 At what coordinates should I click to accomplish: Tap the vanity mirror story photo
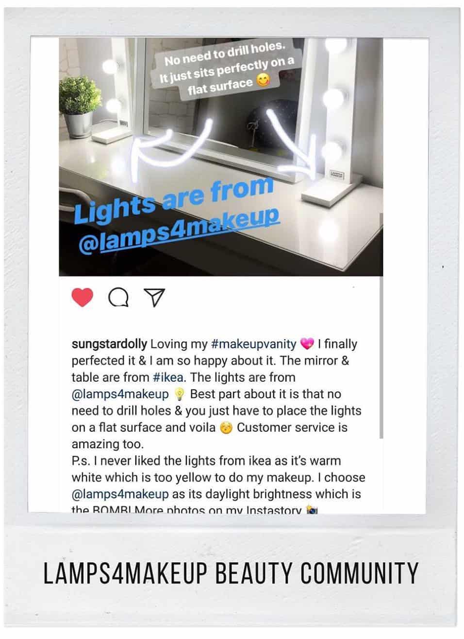221,157
